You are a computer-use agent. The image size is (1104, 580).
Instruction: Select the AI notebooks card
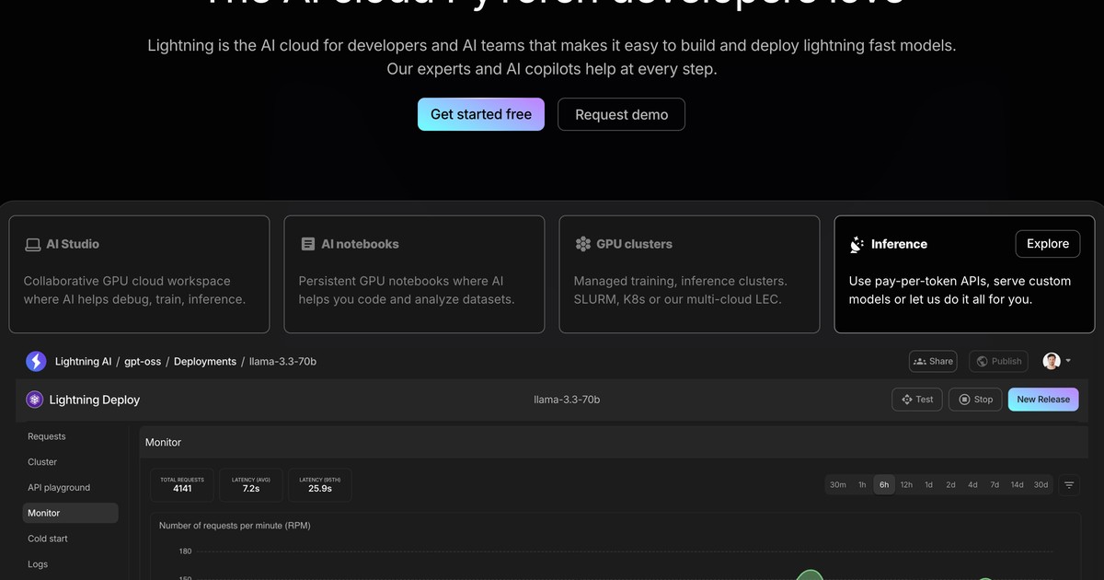pyautogui.click(x=414, y=274)
